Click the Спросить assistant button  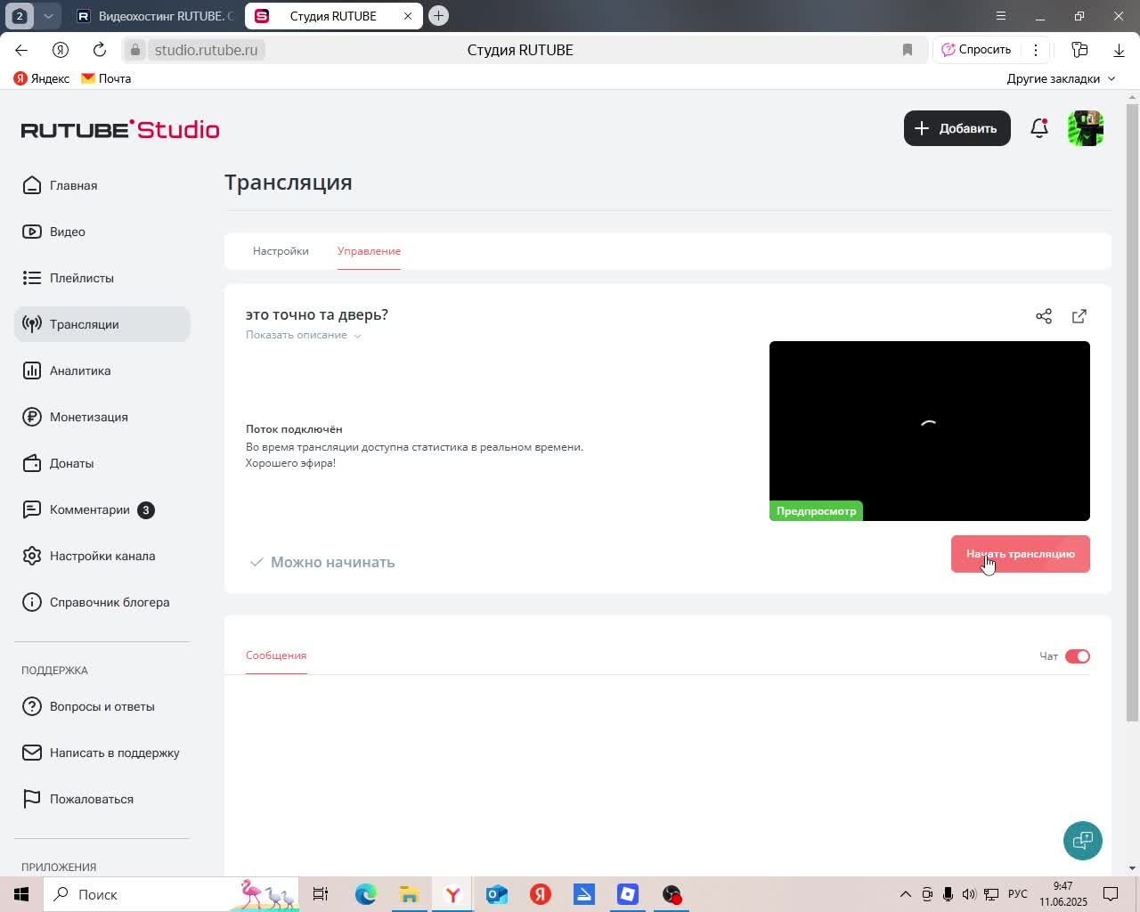[976, 50]
